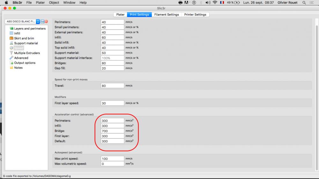This screenshot has width=319, height=179.
Task: Click the Wi-Fi status icon
Action: click(x=215, y=3)
